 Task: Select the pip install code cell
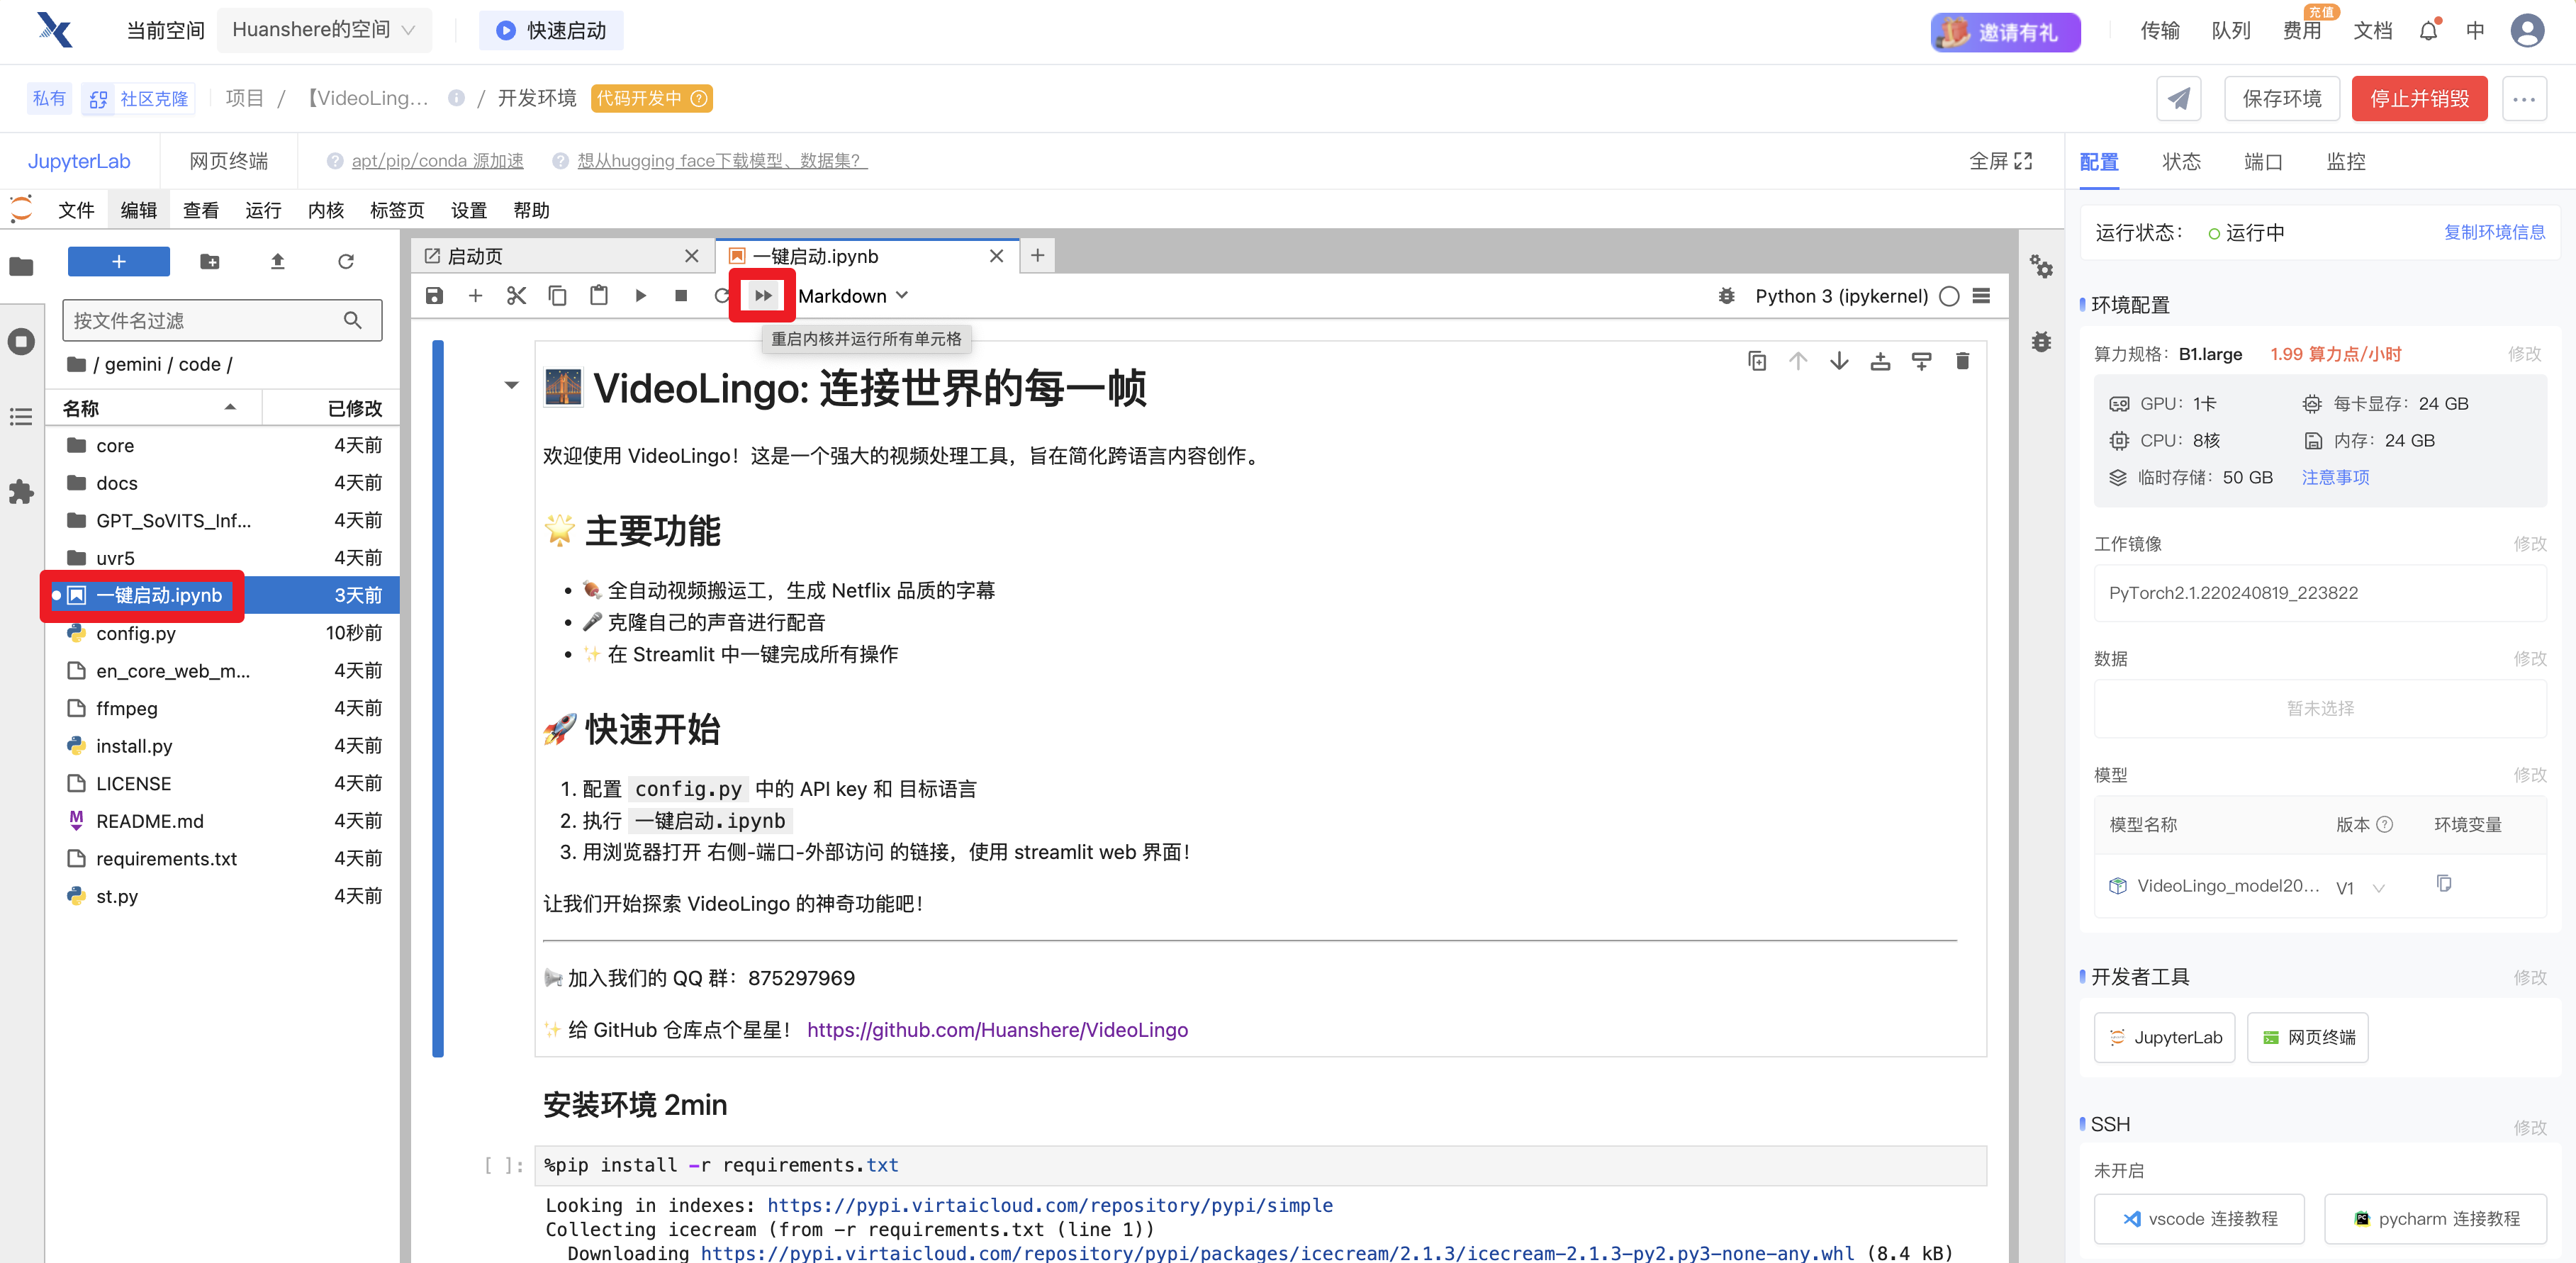click(1260, 1165)
